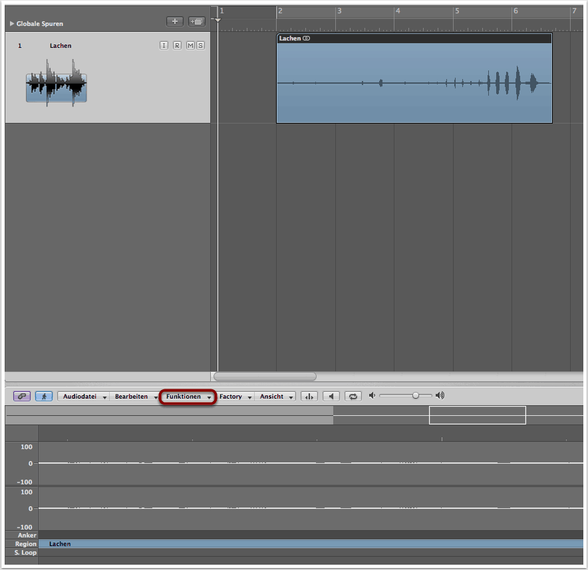Click the speaker prelisten button
This screenshot has height=570, width=588.
click(331, 397)
